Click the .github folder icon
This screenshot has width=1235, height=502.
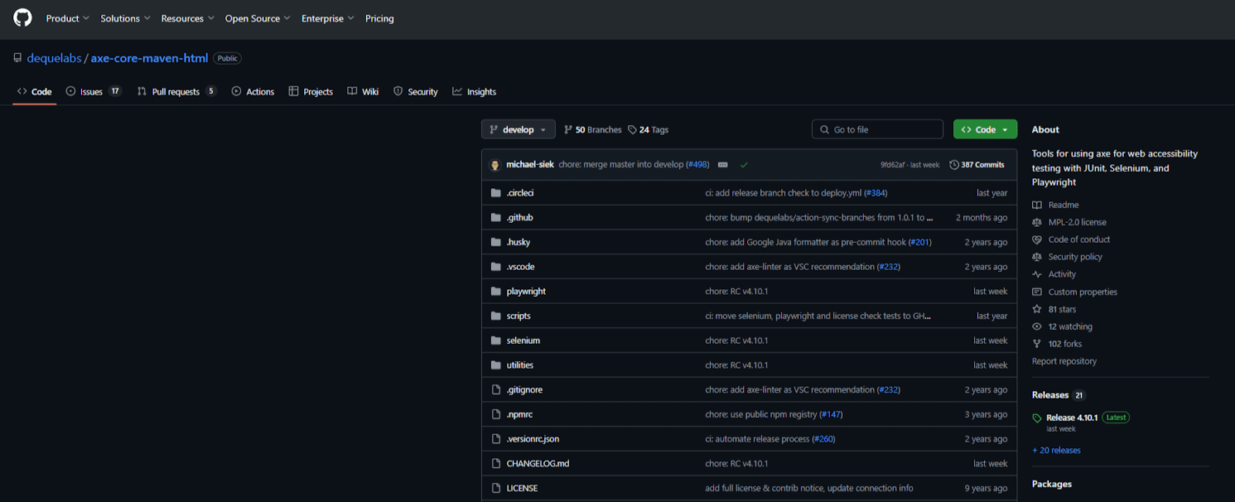click(x=496, y=217)
